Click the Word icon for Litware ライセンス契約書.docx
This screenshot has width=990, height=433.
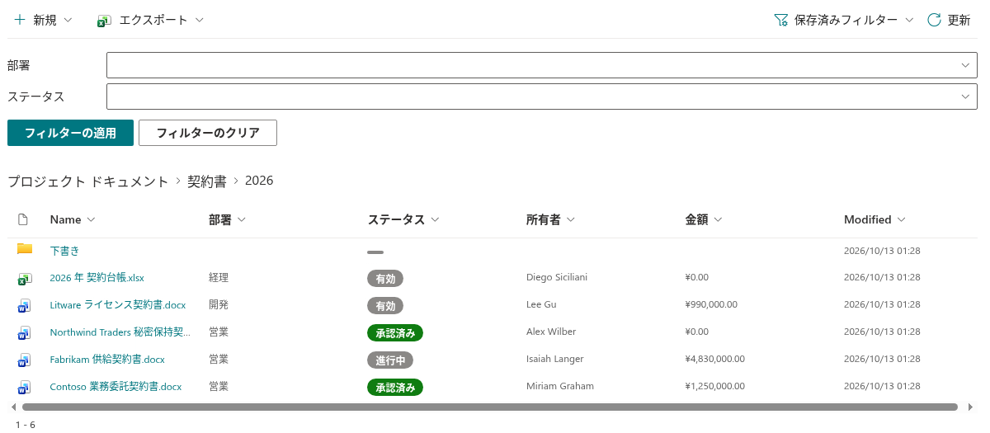pos(25,306)
